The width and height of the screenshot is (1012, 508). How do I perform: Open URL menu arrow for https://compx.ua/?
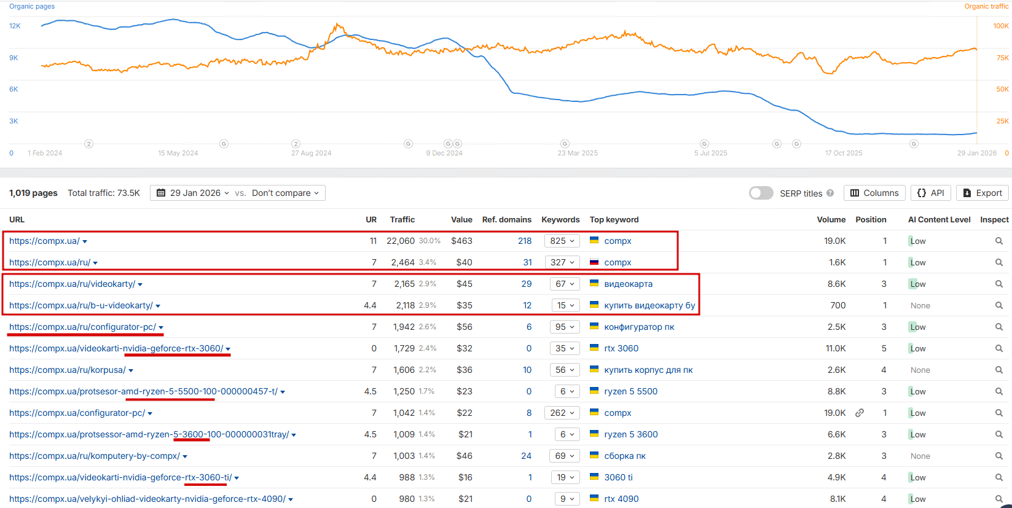[85, 241]
